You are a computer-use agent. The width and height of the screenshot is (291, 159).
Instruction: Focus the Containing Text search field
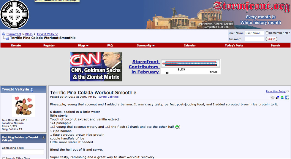point(23,152)
